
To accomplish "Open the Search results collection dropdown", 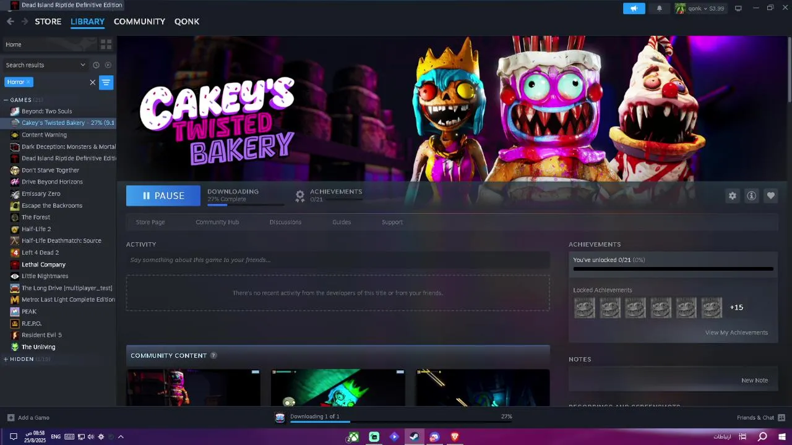I will point(46,65).
